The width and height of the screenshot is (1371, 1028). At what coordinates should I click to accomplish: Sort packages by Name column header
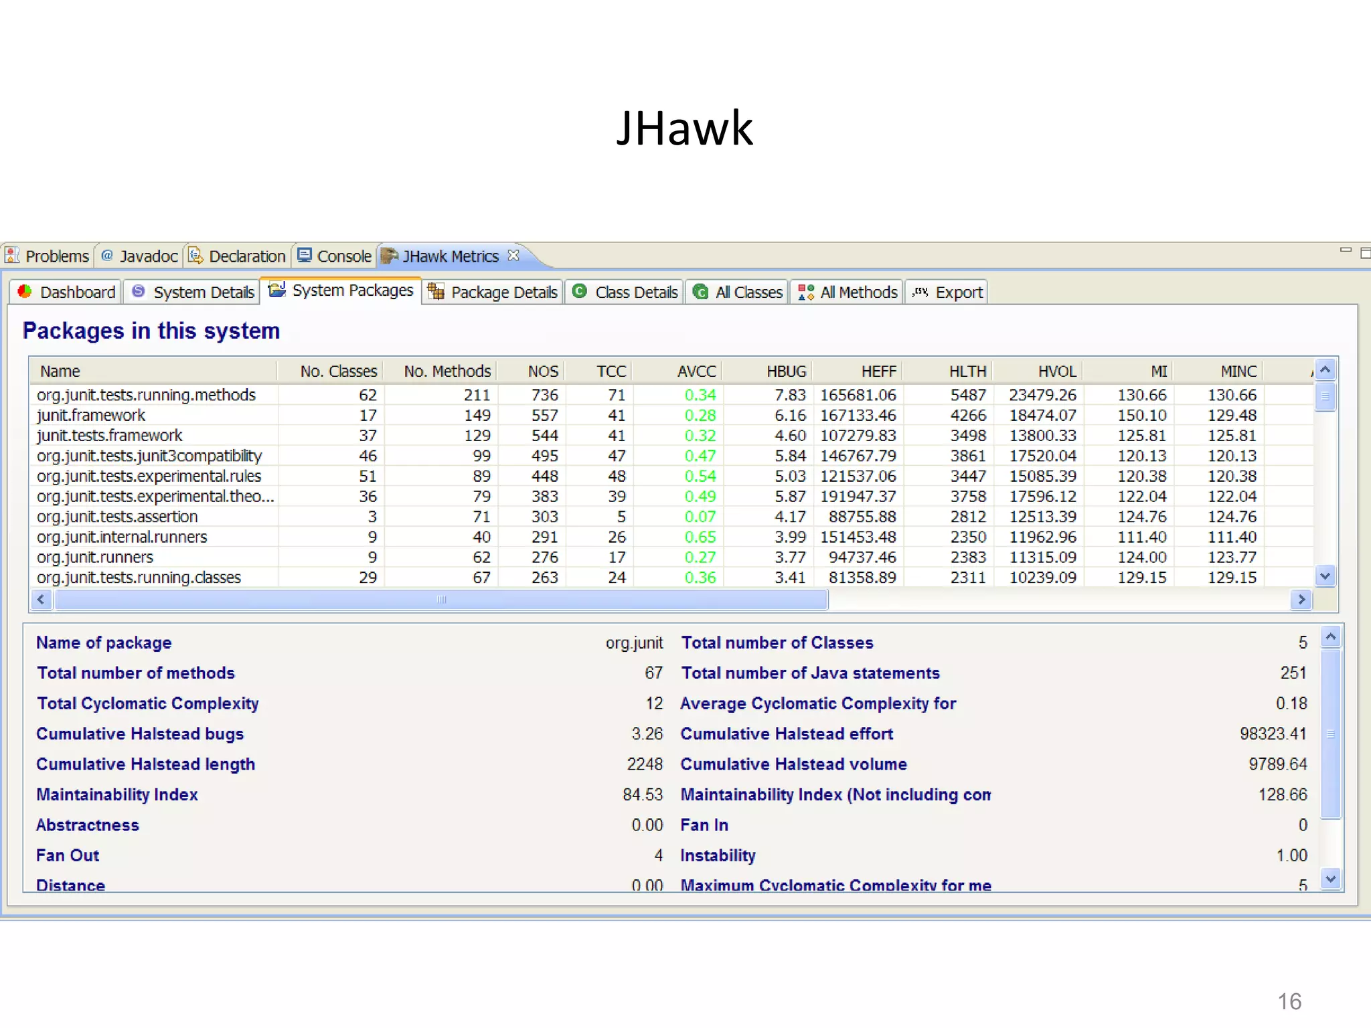[154, 371]
